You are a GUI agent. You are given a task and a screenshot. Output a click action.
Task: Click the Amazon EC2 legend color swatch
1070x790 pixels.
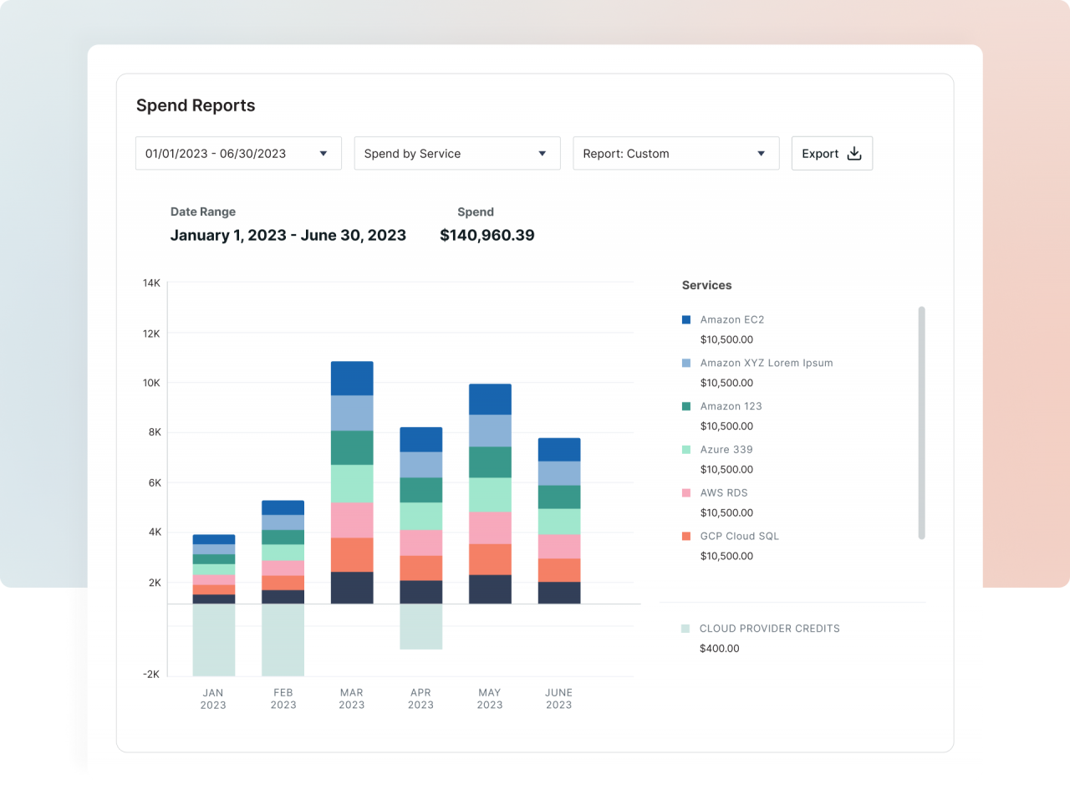pos(686,319)
